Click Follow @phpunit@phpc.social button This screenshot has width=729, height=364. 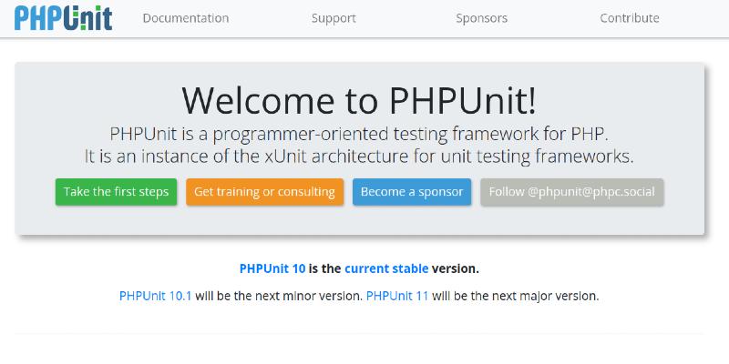coord(572,192)
